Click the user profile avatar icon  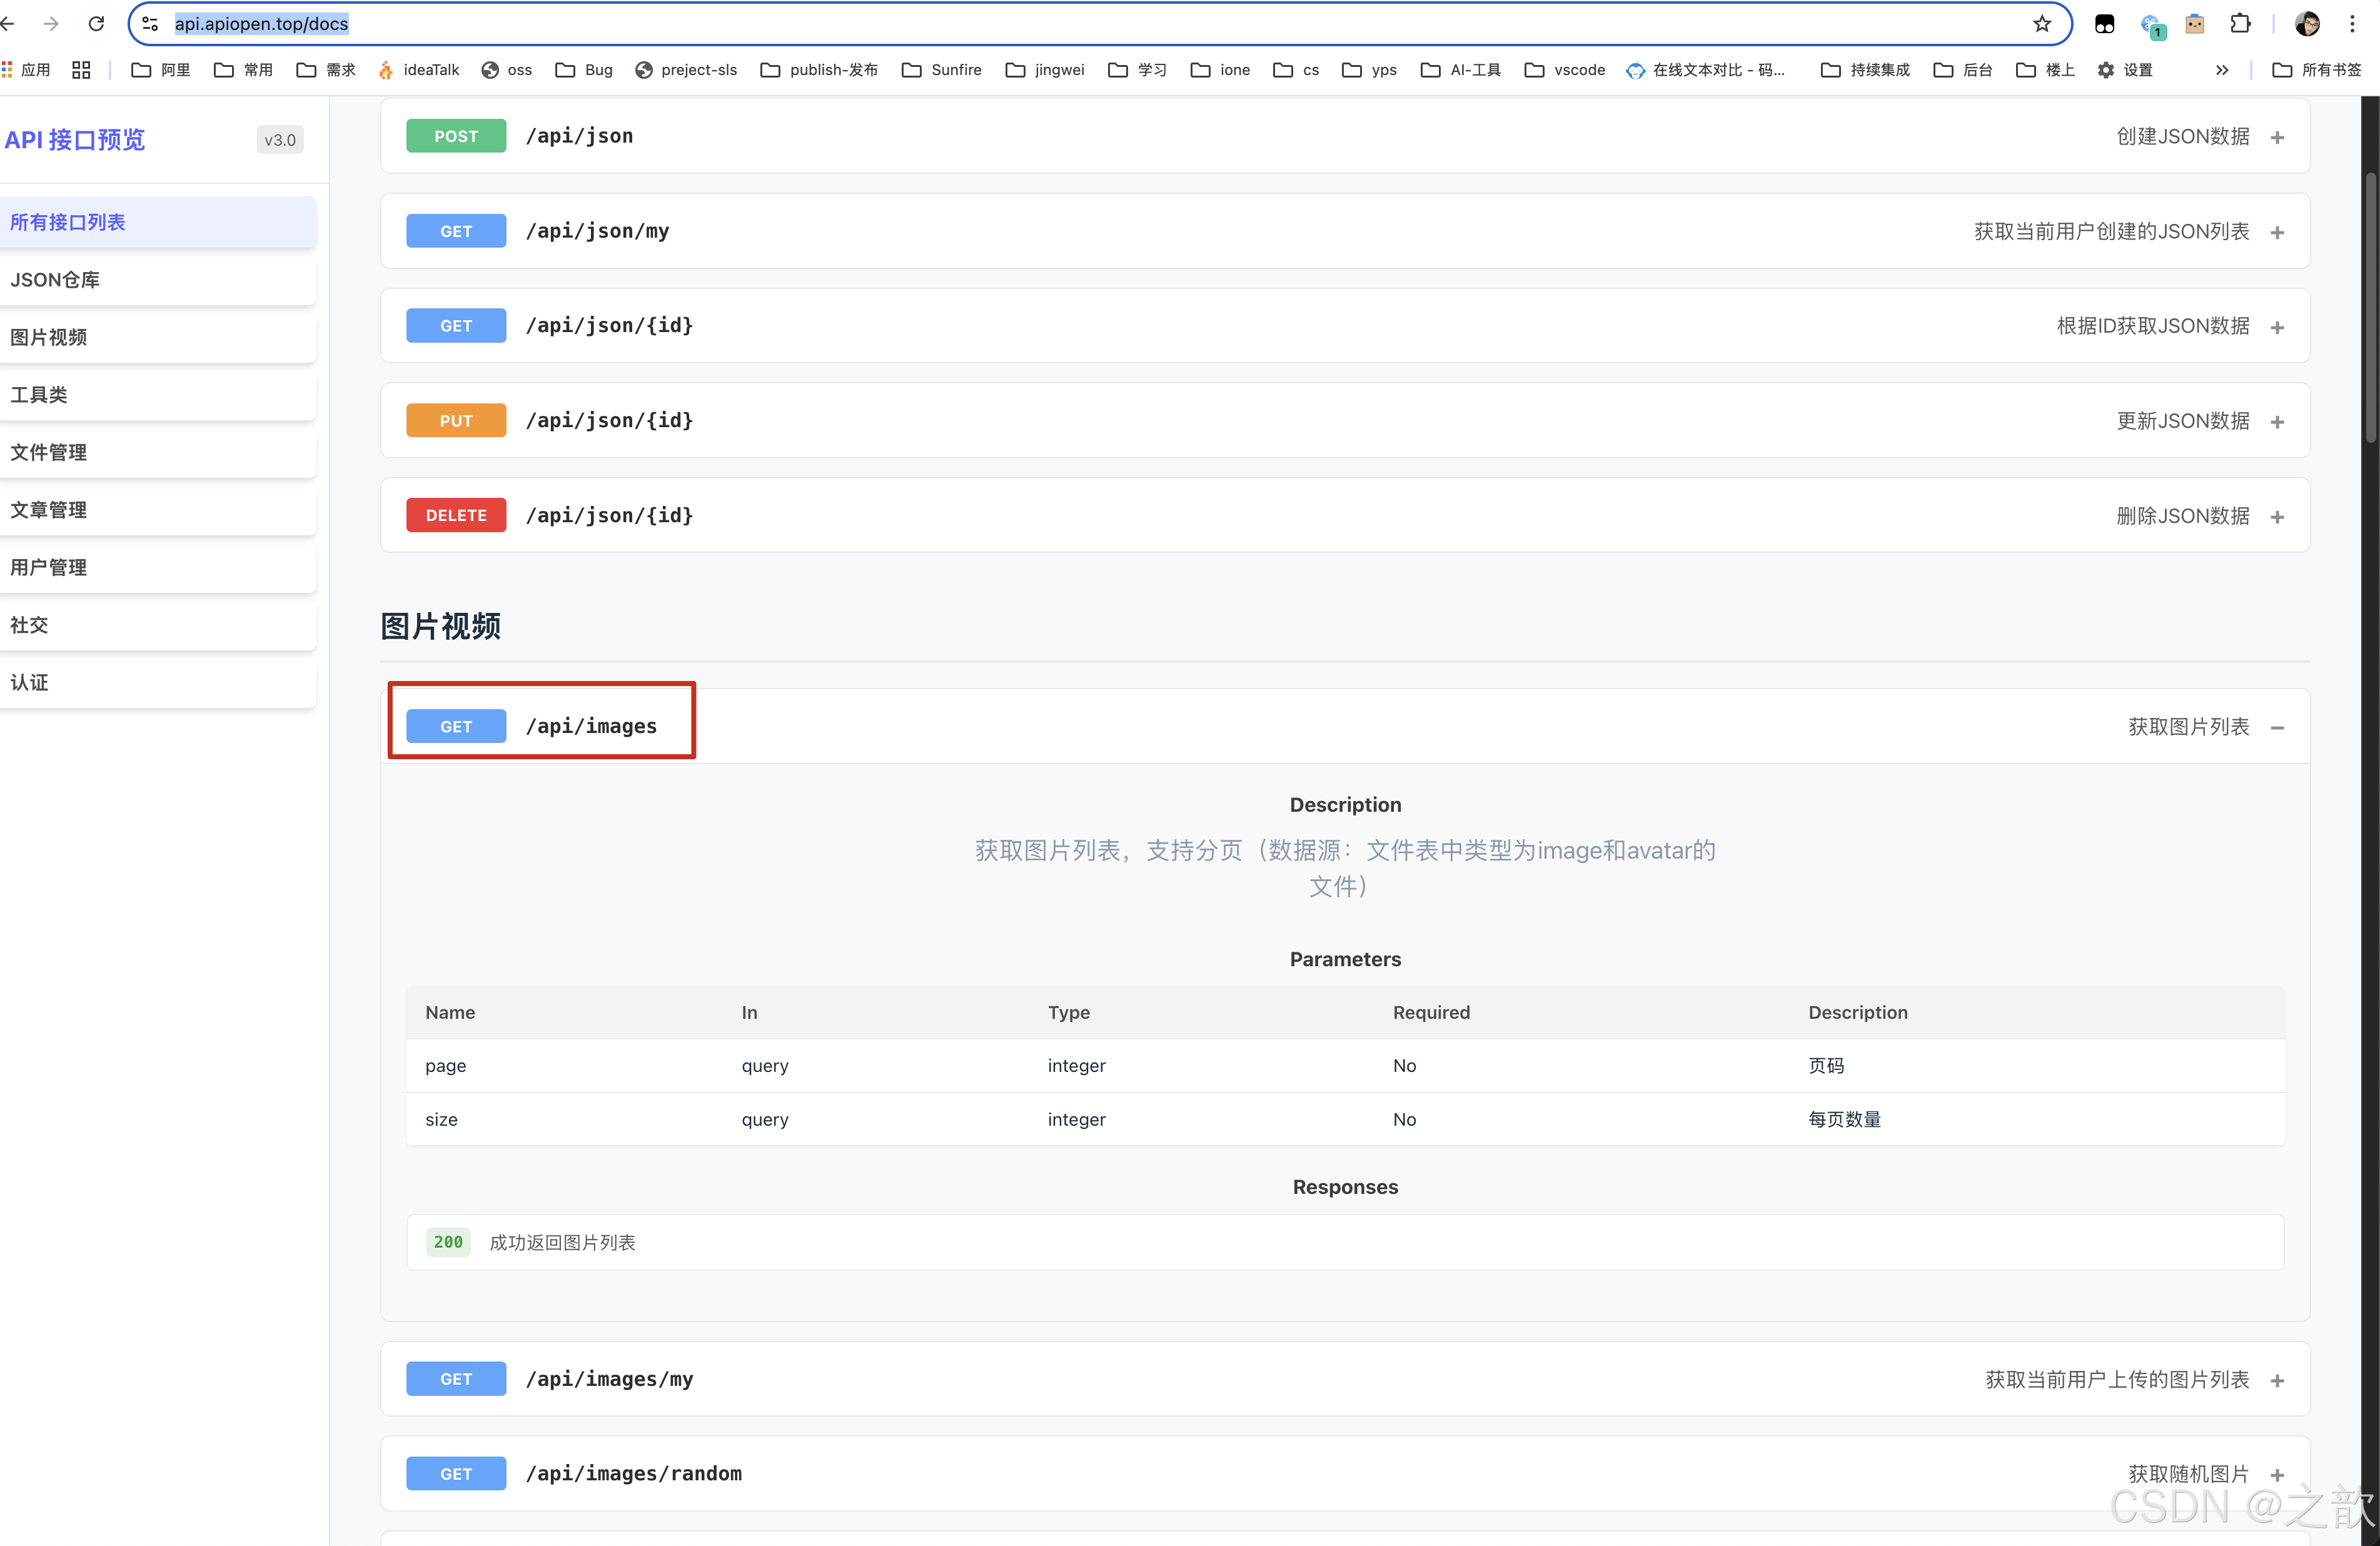pyautogui.click(x=2307, y=23)
